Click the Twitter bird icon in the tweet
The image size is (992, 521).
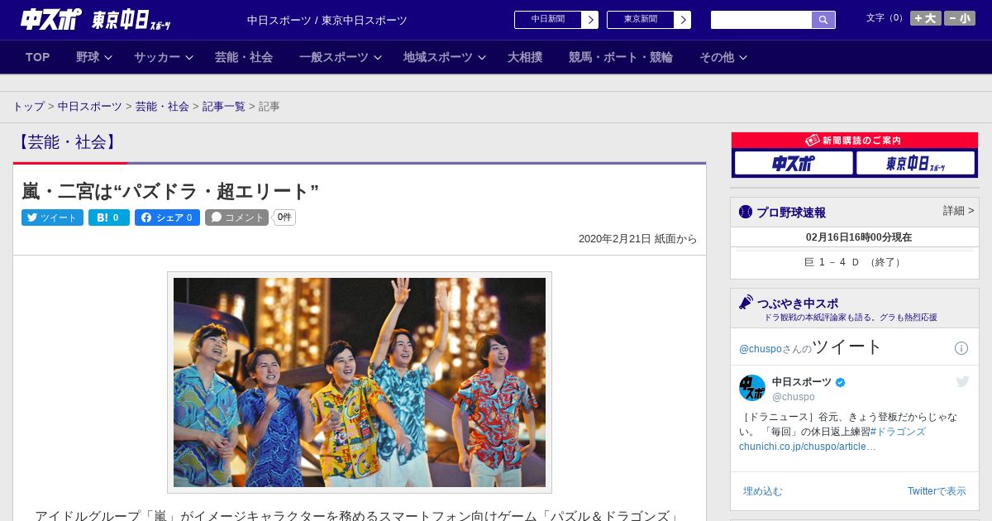click(x=962, y=381)
